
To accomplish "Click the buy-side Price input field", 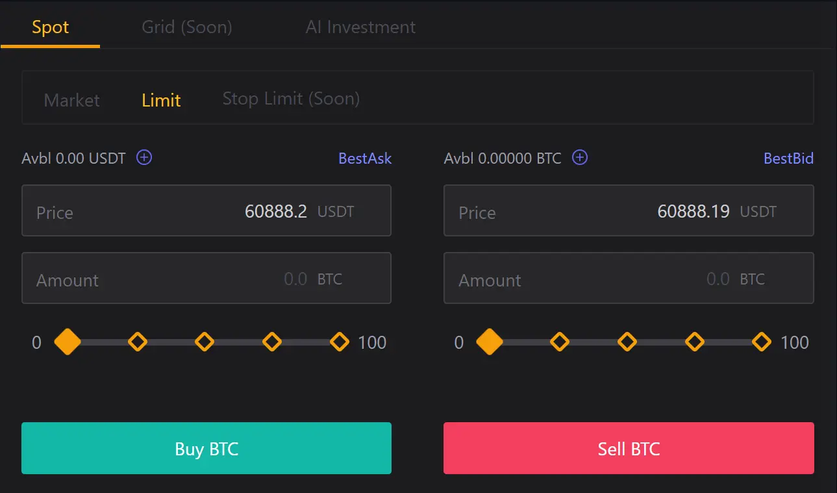I will coord(206,210).
